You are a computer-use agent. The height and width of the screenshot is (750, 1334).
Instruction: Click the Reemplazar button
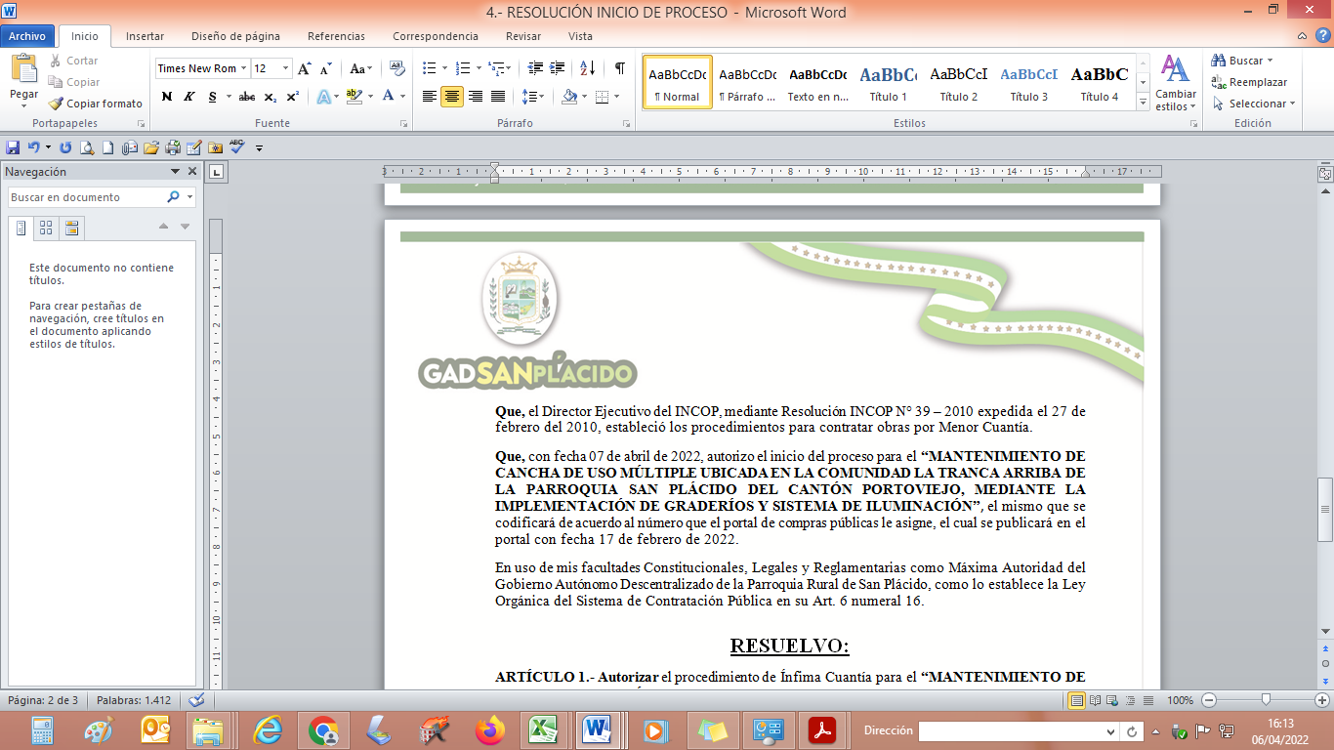tap(1250, 82)
